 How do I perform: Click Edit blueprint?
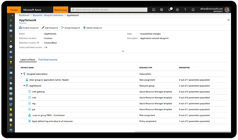(x=50, y=28)
